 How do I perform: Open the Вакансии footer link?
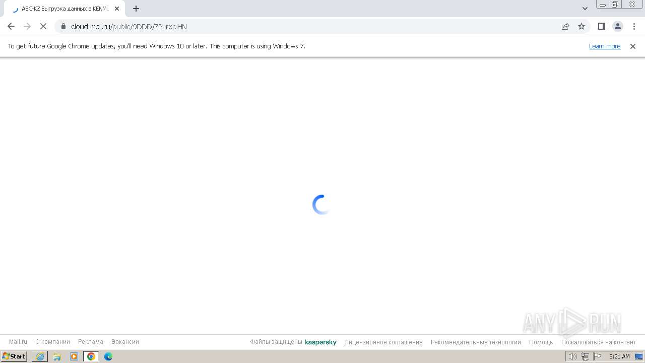(125, 342)
